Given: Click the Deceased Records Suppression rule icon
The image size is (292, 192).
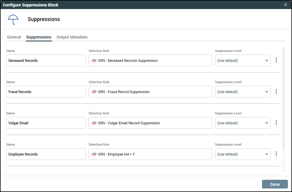Looking at the screenshot, I should click(x=94, y=61).
